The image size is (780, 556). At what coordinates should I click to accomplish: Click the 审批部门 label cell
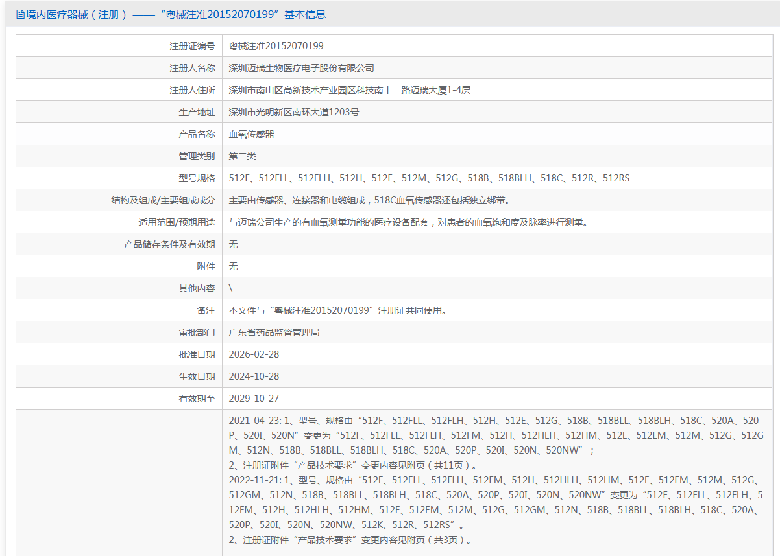(x=119, y=332)
